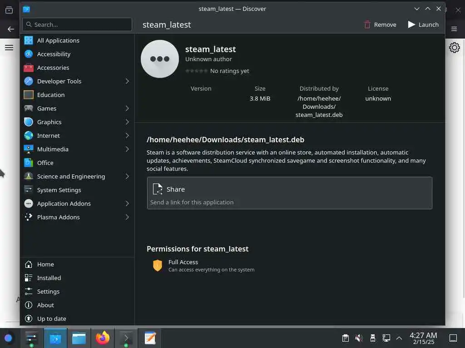The height and width of the screenshot is (348, 465).
Task: Select the Accessories toolbox icon
Action: coord(29,68)
